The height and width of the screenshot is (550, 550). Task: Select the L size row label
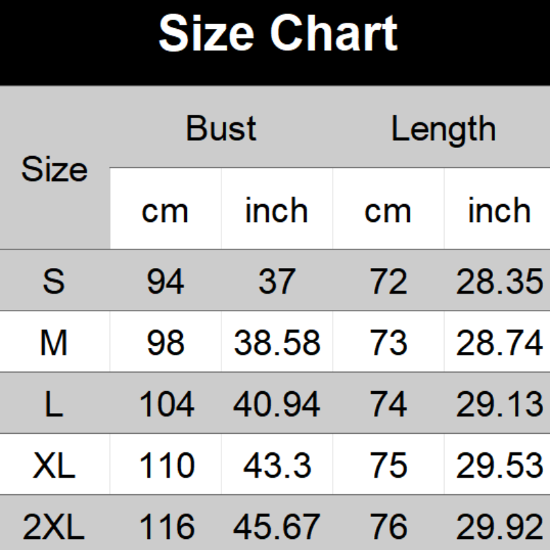coord(54,404)
